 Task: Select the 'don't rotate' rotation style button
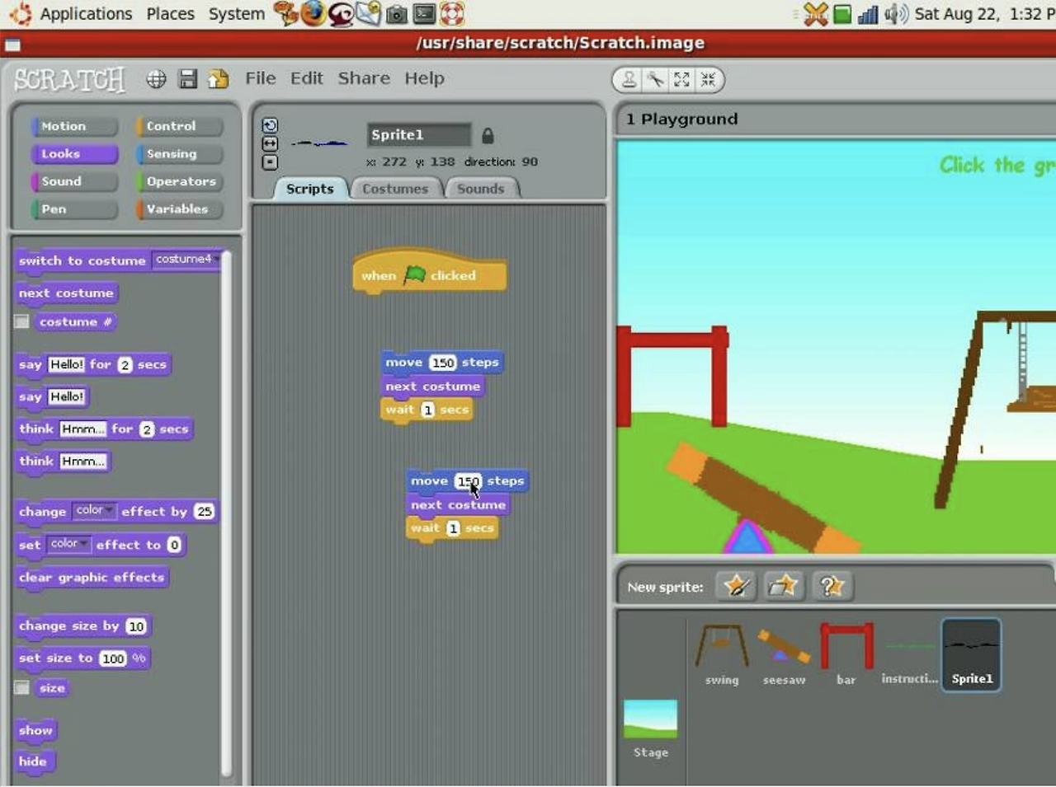[270, 162]
